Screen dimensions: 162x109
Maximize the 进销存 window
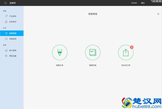pyautogui.click(x=157, y=1)
